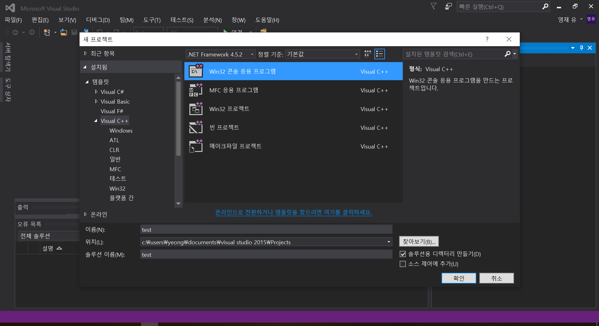The height and width of the screenshot is (326, 599).
Task: Click the 찾아보기(B)... browse button
Action: coord(419,241)
